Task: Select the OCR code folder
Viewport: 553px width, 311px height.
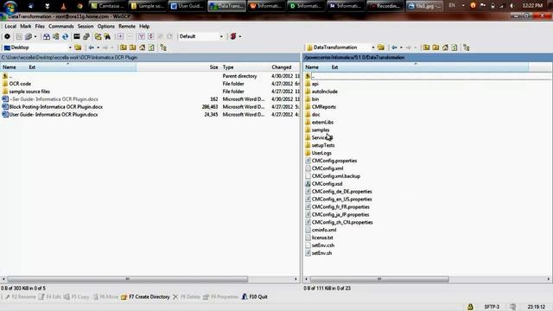Action: (20, 84)
